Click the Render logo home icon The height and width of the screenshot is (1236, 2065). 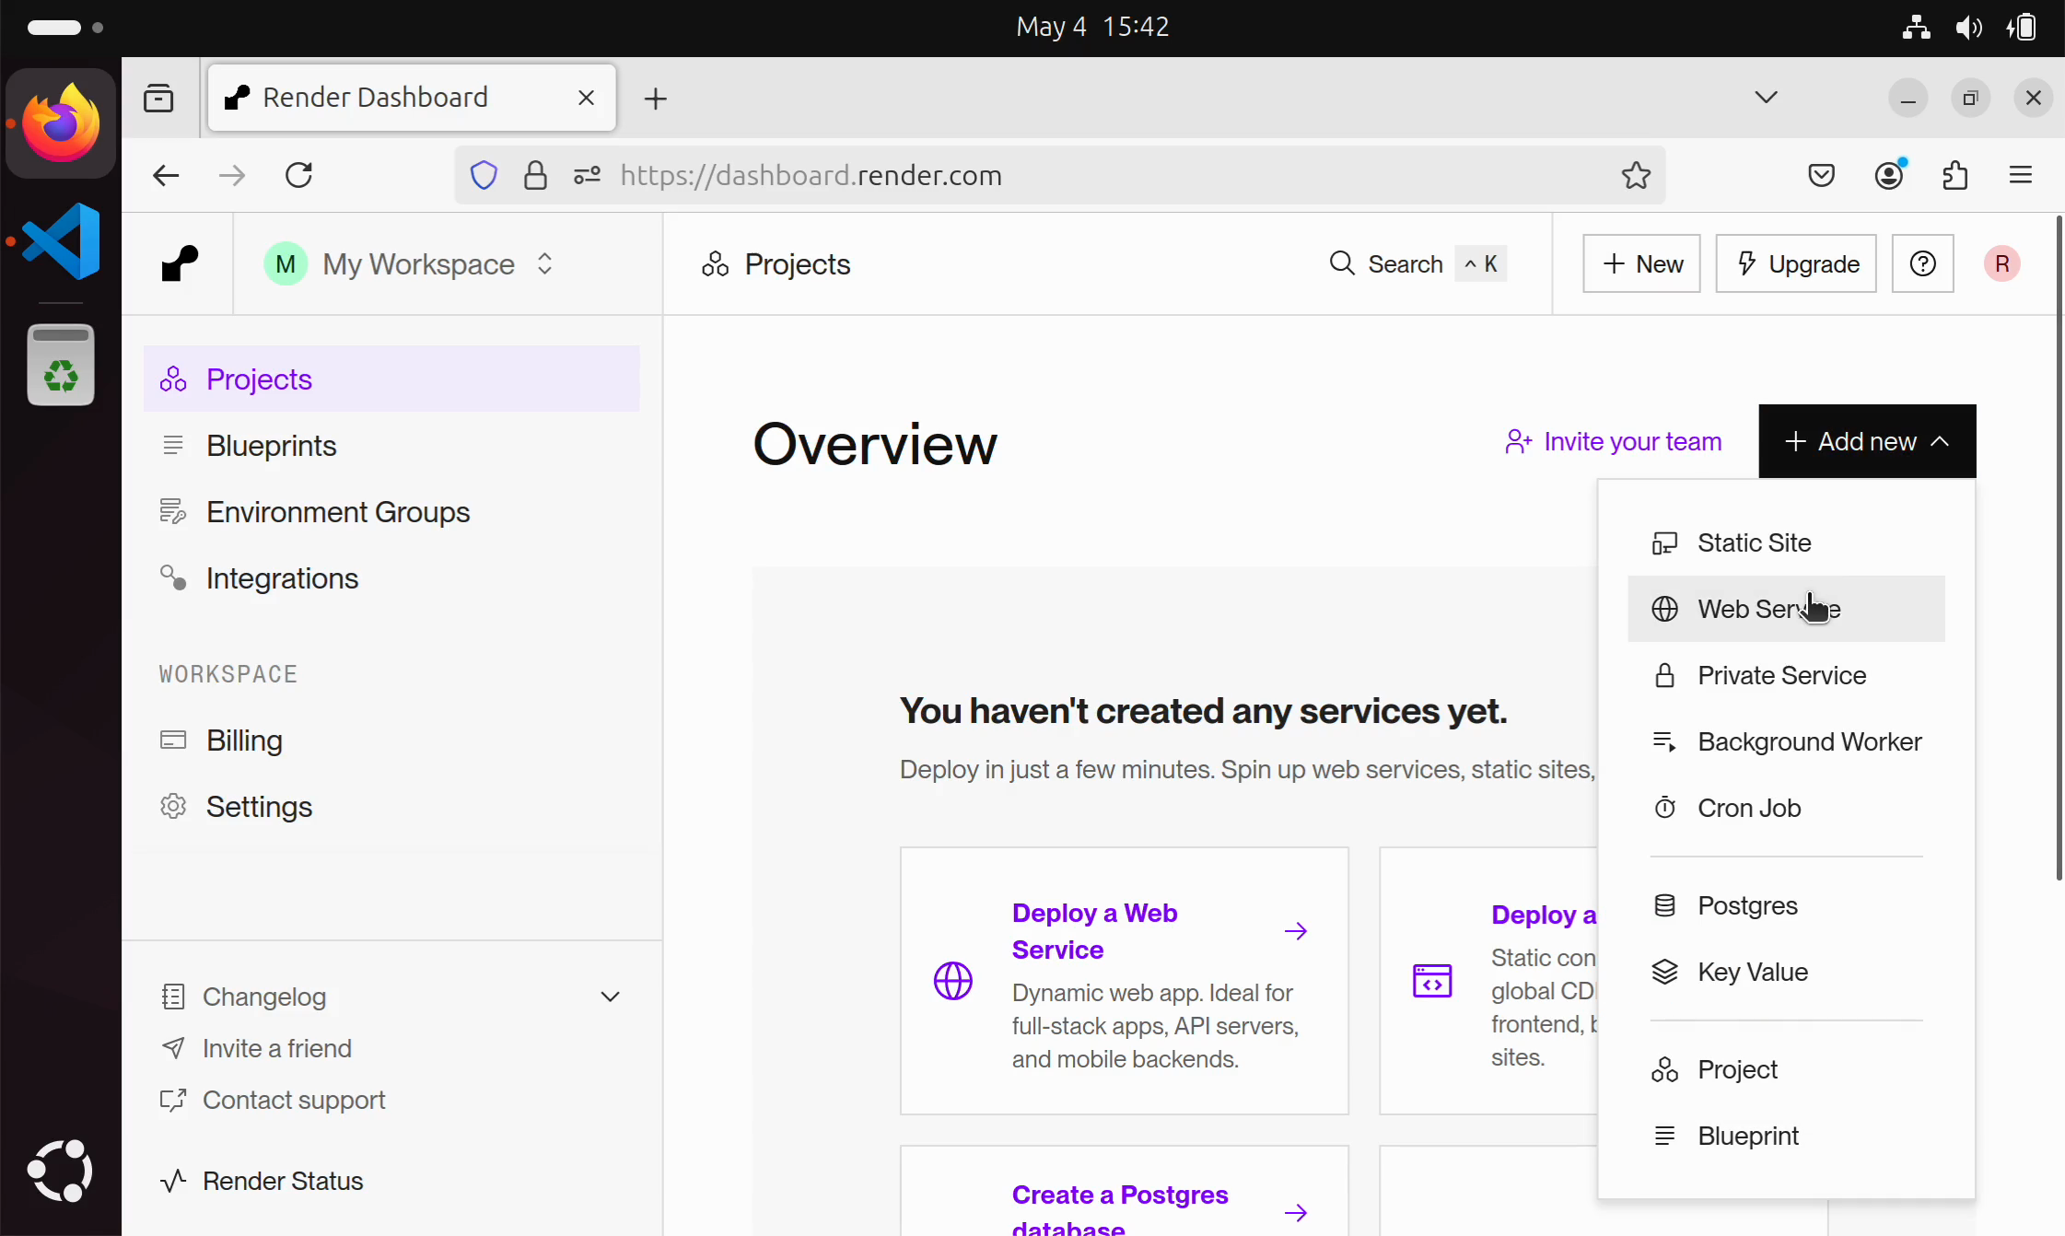pyautogui.click(x=180, y=264)
